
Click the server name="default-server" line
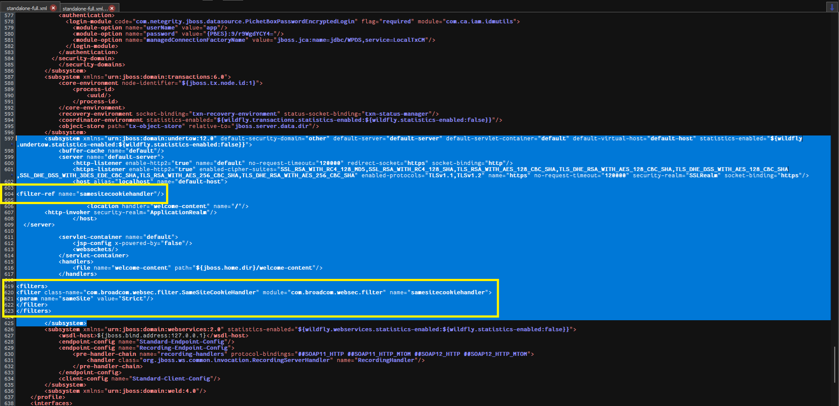point(111,157)
